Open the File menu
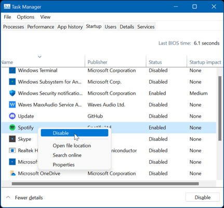Image resolution: width=224 pixels, height=208 pixels. 7,17
